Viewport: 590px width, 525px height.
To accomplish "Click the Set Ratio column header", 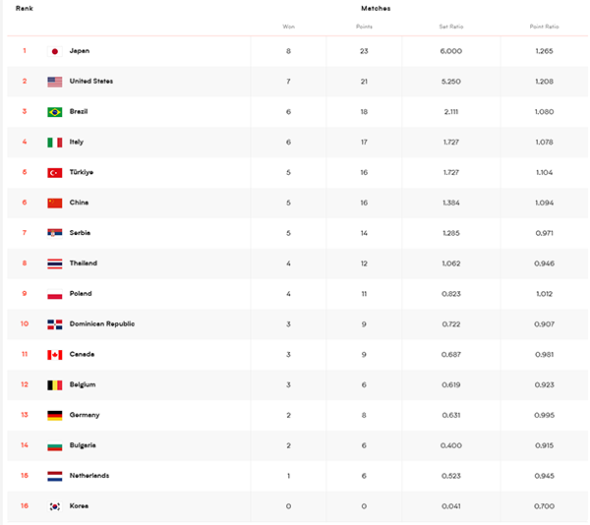I will click(x=451, y=27).
